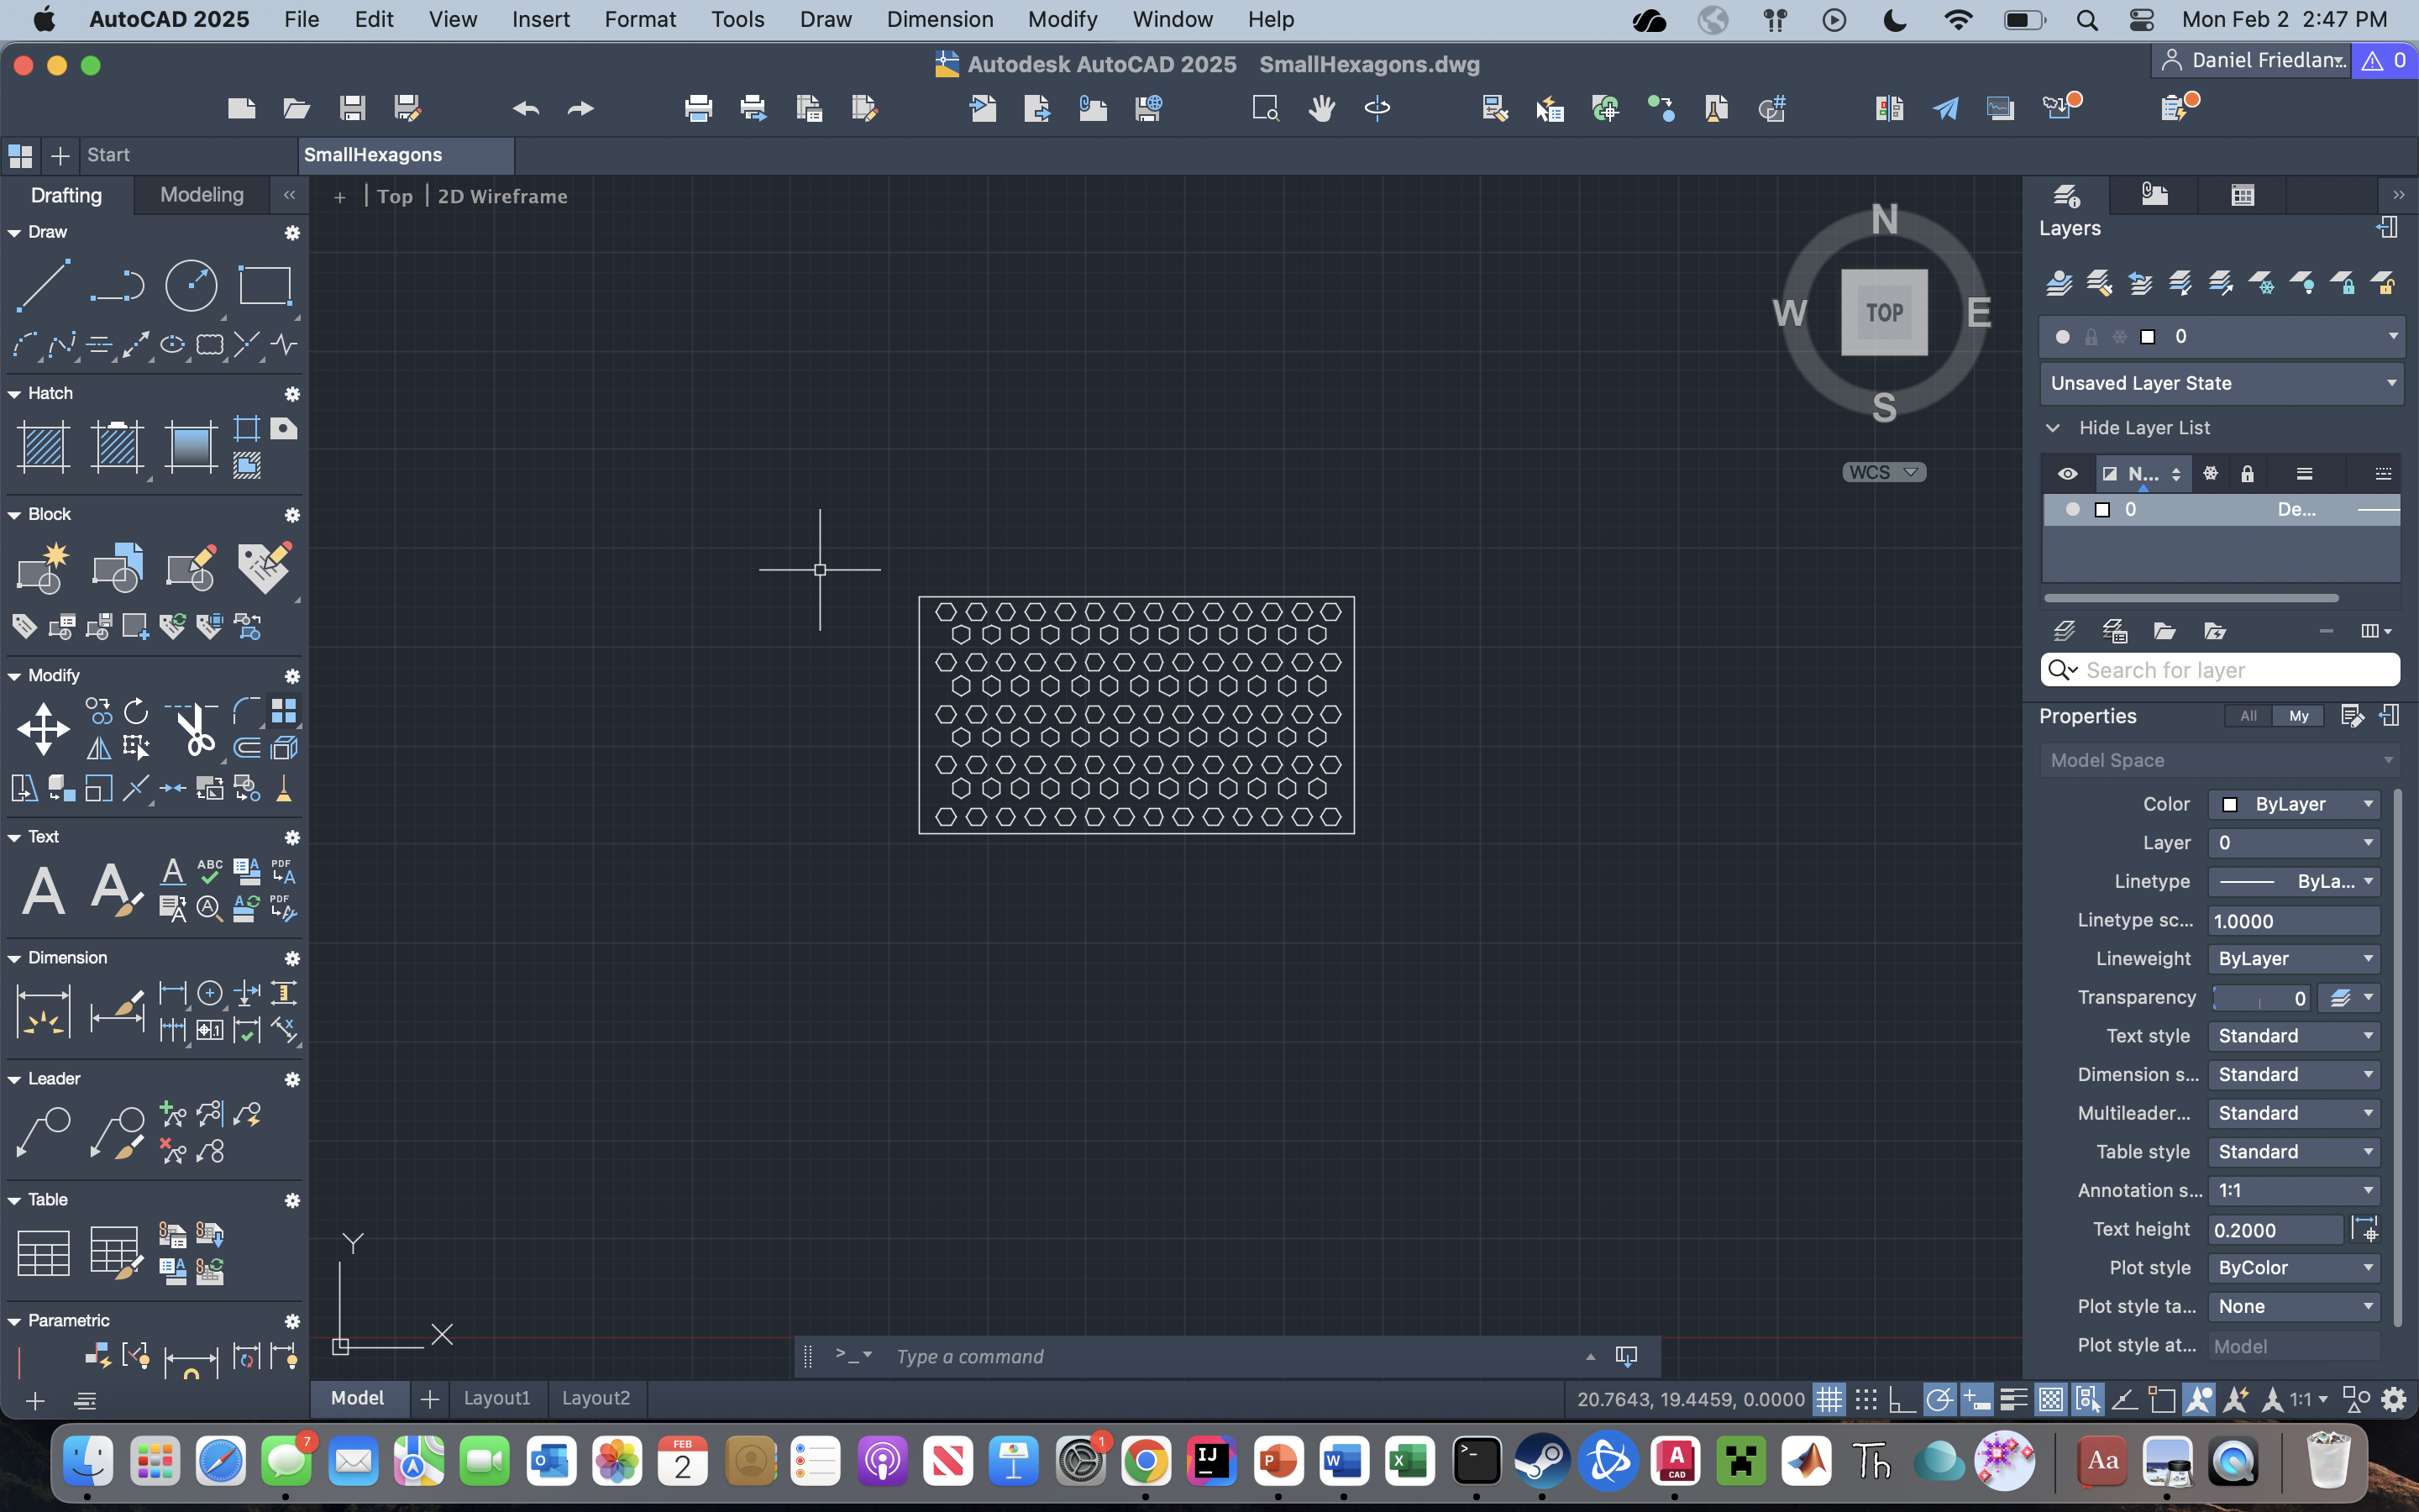The width and height of the screenshot is (2419, 1512).
Task: Select the Rotate tool
Action: click(x=135, y=711)
